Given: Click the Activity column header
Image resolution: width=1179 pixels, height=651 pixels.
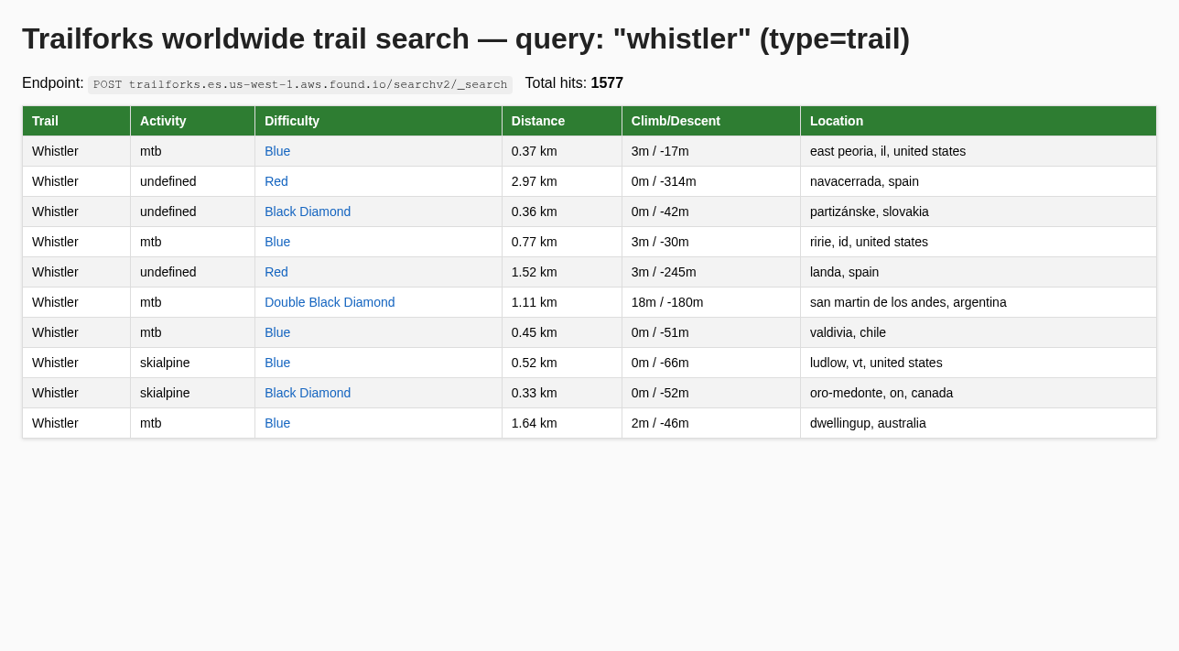Looking at the screenshot, I should point(193,121).
